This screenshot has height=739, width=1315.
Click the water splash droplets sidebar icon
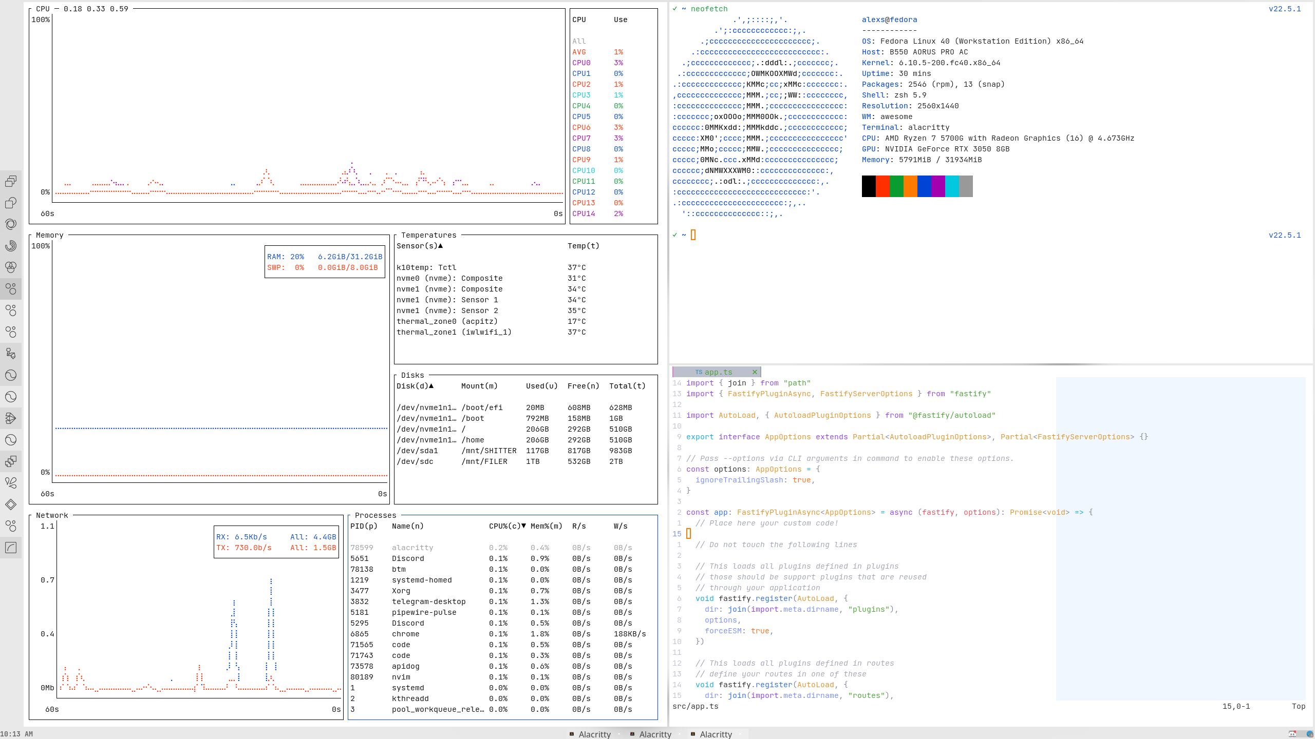coord(11,483)
